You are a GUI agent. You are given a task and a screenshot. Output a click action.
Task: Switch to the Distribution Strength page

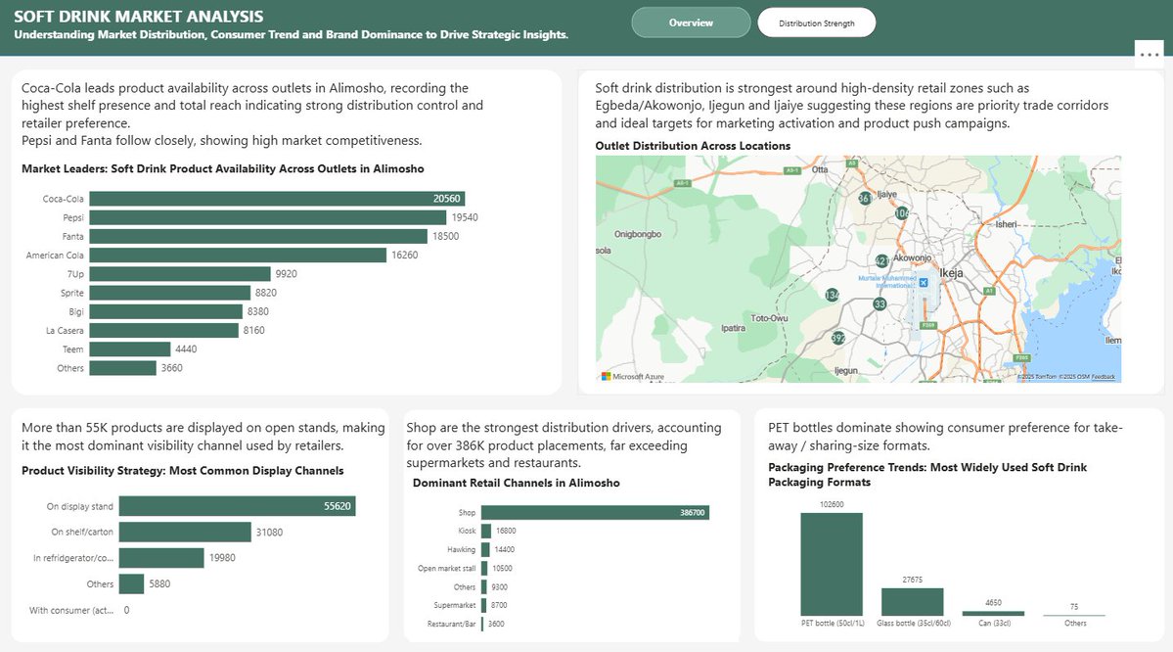pyautogui.click(x=816, y=21)
